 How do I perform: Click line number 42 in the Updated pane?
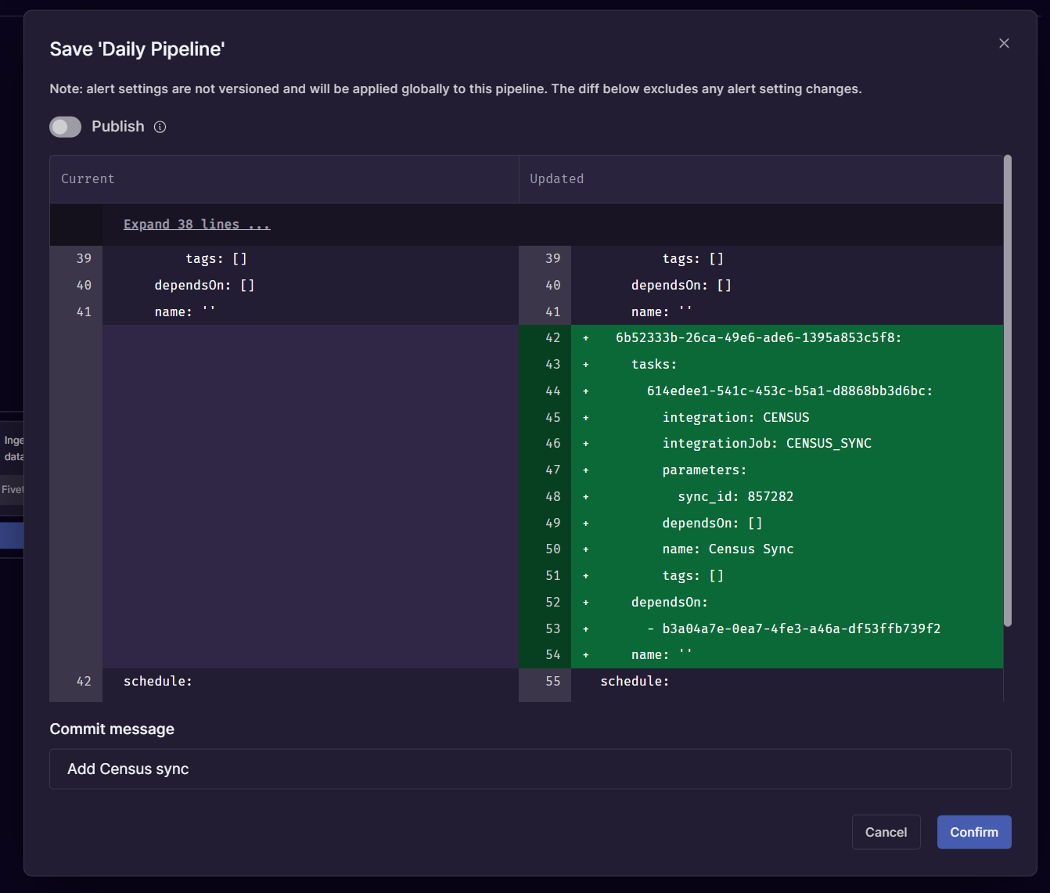[x=553, y=337]
